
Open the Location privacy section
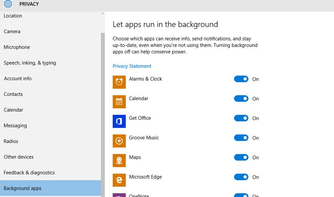(51, 16)
